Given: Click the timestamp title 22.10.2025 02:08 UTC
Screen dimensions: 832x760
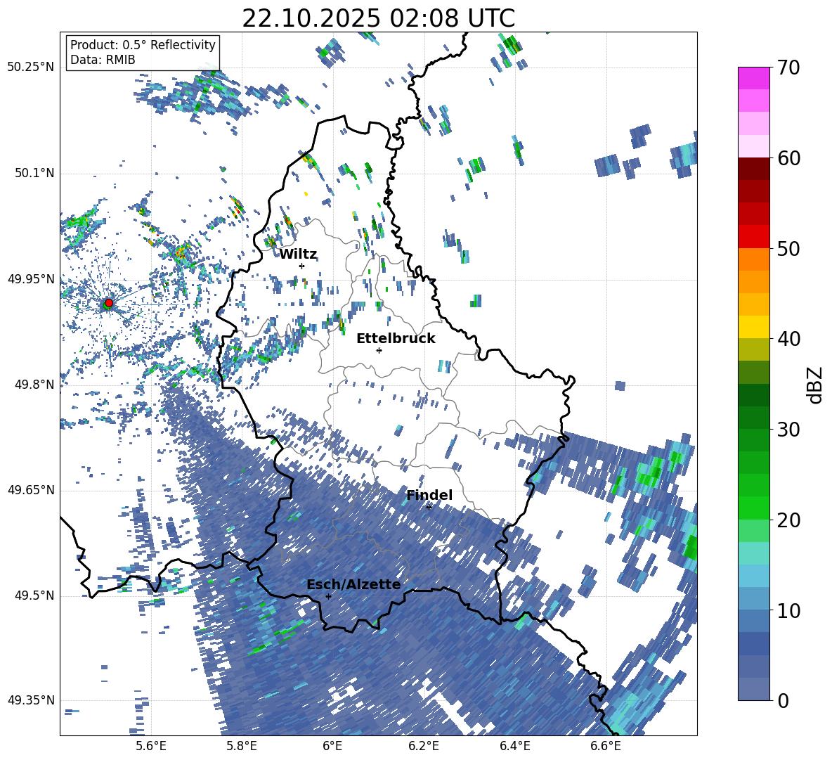Looking at the screenshot, I should click(x=378, y=18).
